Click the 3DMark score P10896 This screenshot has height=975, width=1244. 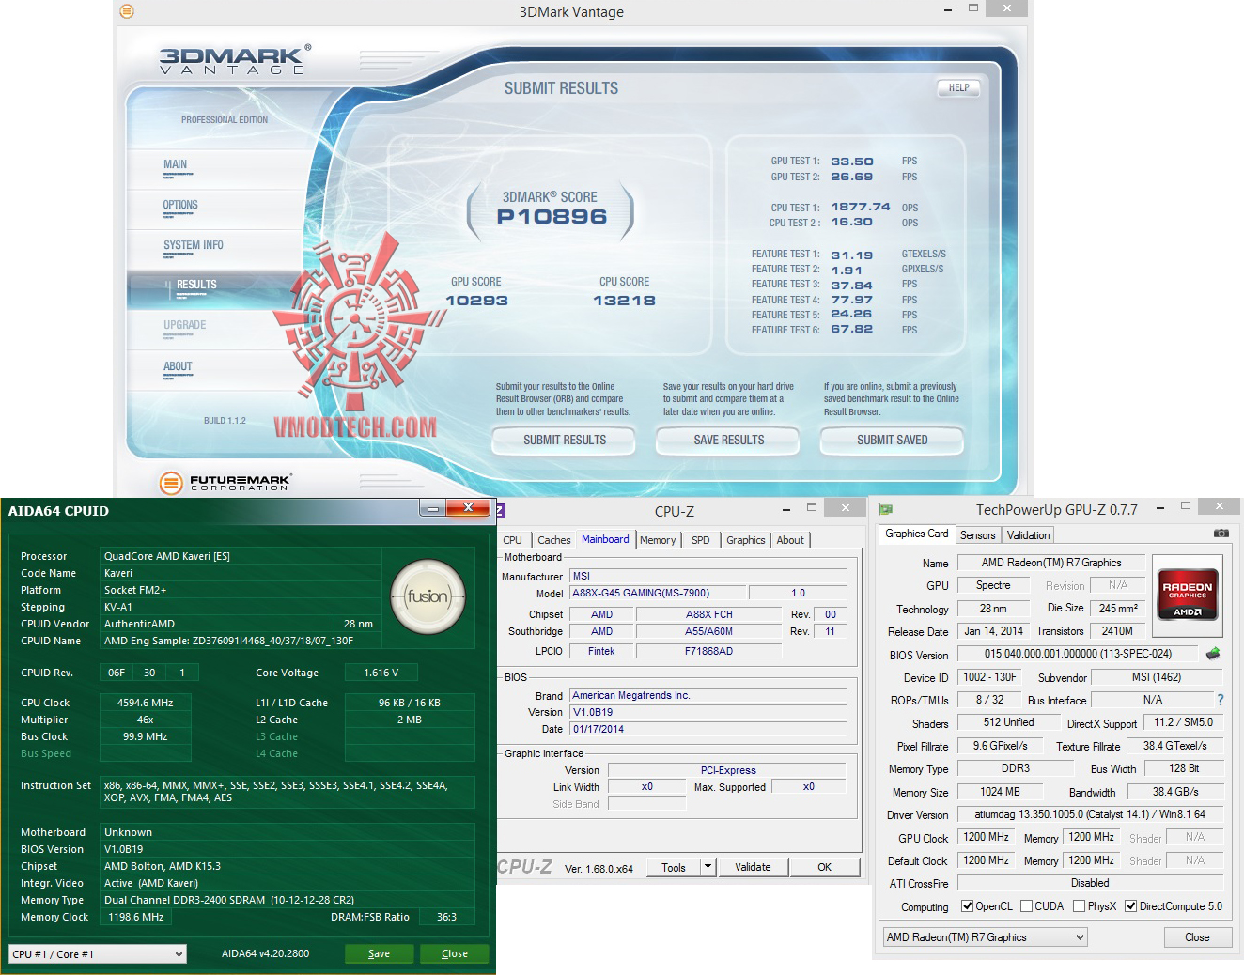tap(552, 217)
